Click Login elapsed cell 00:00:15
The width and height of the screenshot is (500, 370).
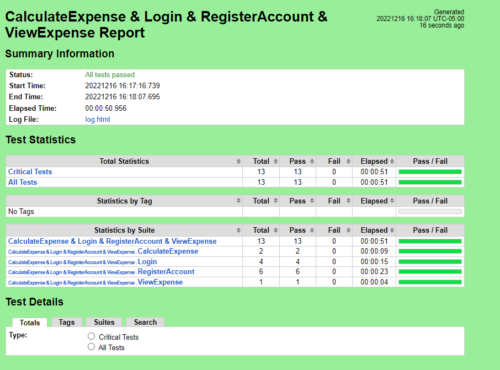coord(374,261)
